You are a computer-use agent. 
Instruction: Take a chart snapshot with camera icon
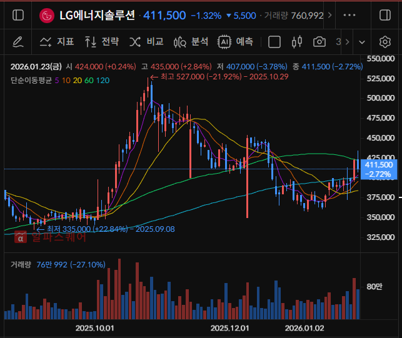click(319, 42)
